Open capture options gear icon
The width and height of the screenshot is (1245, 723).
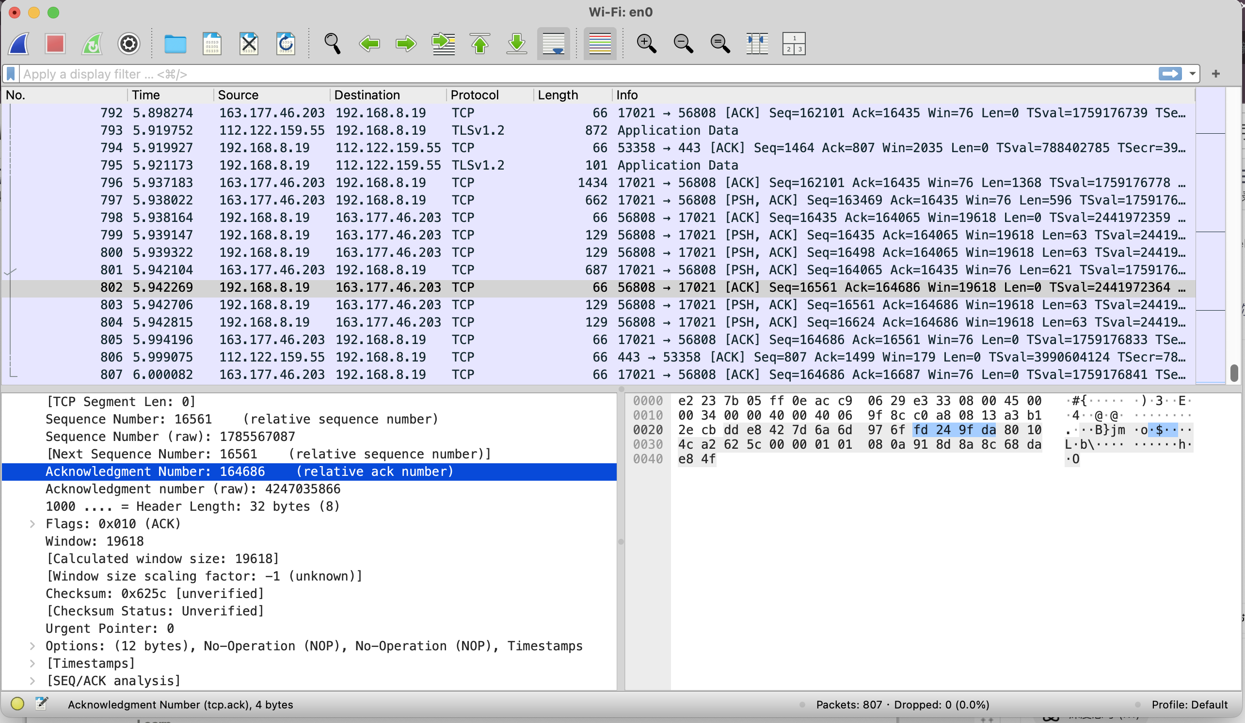click(128, 44)
